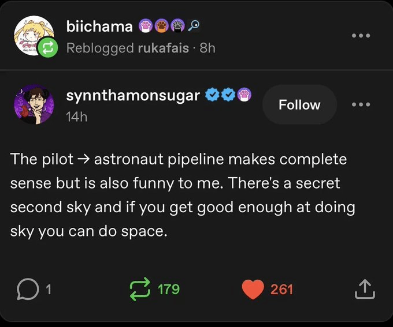Screen dimensions: 393x327
Task: Open the reply comments bubble icon
Action: point(27,288)
